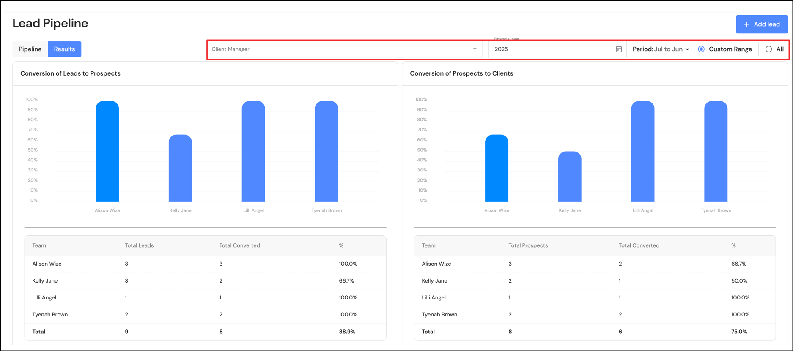Click the 'Conversion of Leads to Prospects' heading
Image resolution: width=793 pixels, height=351 pixels.
[x=70, y=73]
